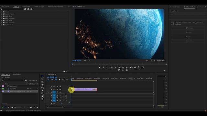
Task: Select the Rectangle tool
Action: (x=42, y=93)
